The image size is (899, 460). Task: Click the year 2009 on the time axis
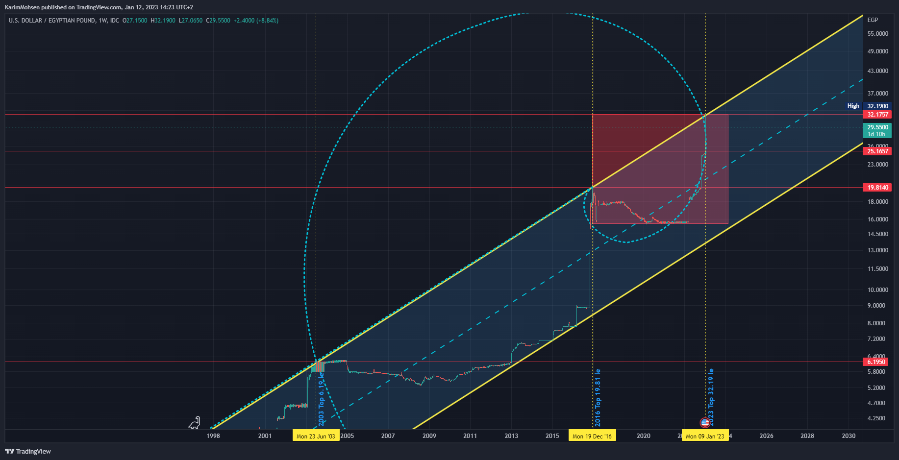[x=429, y=436]
